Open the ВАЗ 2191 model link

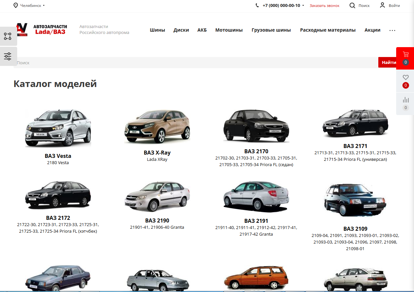click(x=256, y=221)
